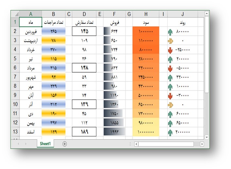Click the Select All corner triangle
The image size is (231, 169).
pyautogui.click(x=15, y=14)
